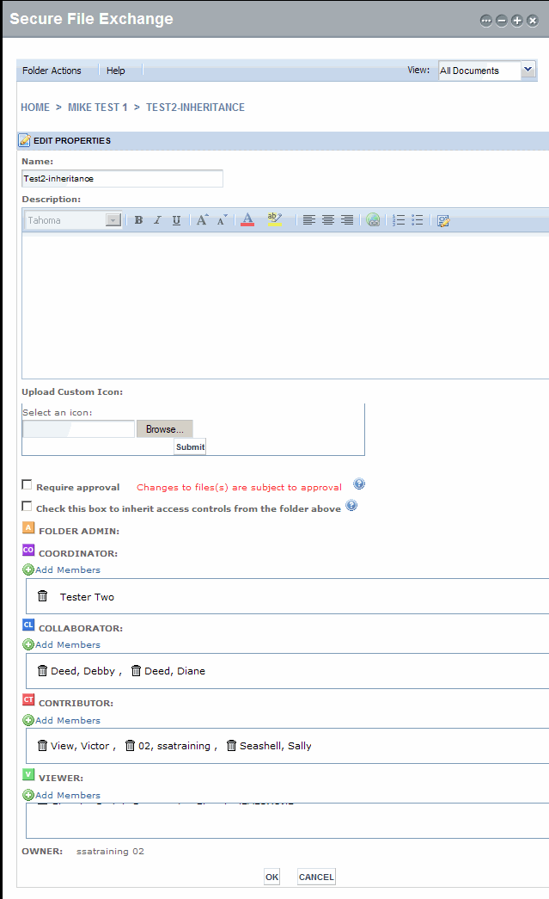
Task: Expand the View All Documents dropdown
Action: pyautogui.click(x=528, y=71)
